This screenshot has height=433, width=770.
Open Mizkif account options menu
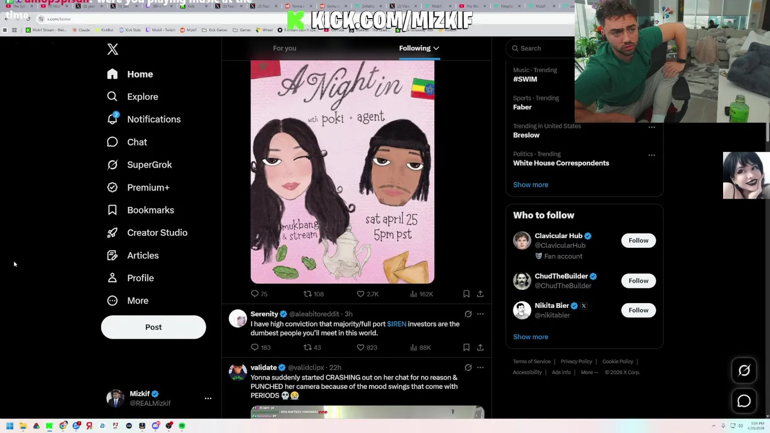(x=208, y=398)
